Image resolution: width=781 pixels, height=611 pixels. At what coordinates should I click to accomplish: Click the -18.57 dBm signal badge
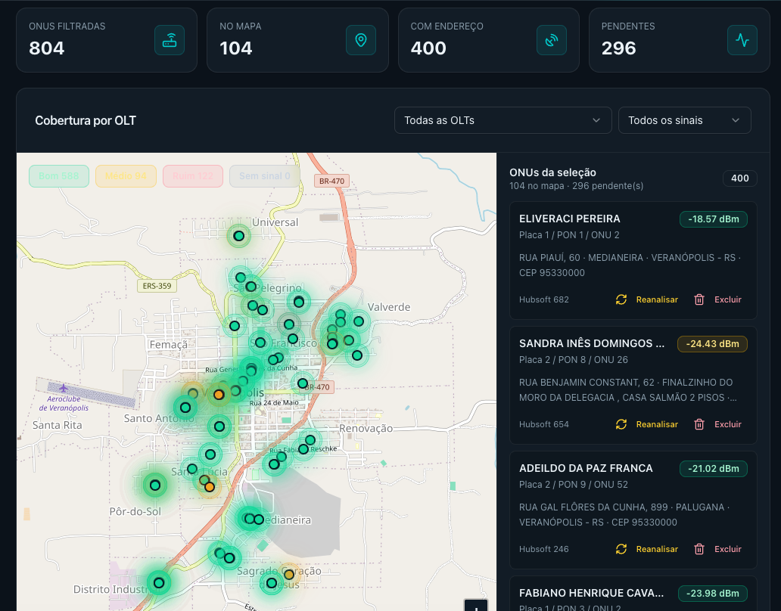713,219
